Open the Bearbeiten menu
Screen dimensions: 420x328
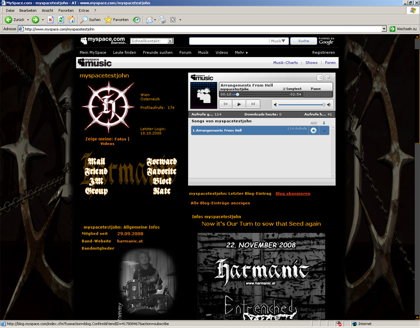tap(28, 10)
